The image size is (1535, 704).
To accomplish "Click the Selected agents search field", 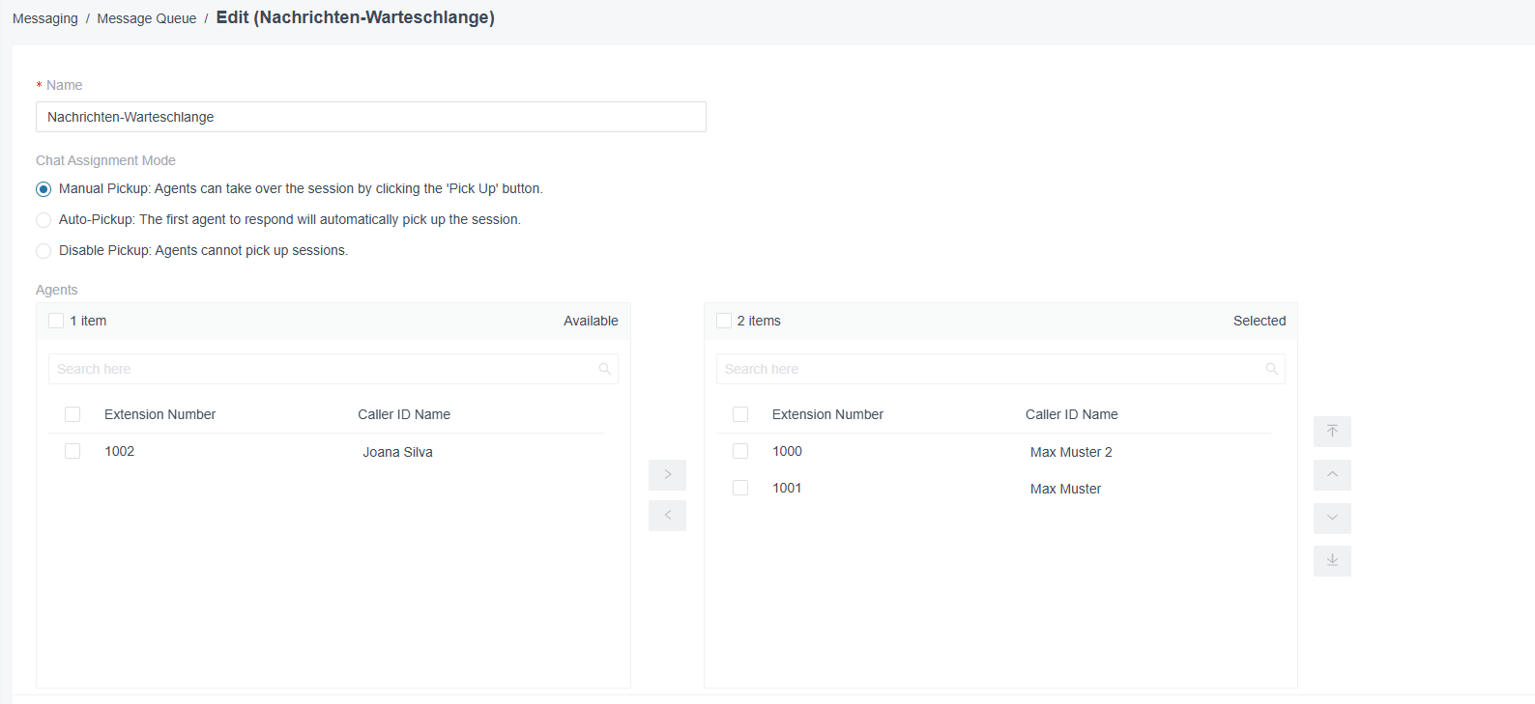I will click(1000, 369).
